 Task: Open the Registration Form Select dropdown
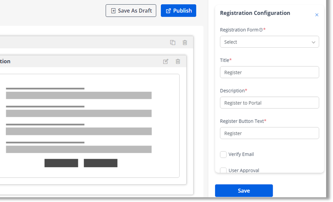click(x=269, y=42)
